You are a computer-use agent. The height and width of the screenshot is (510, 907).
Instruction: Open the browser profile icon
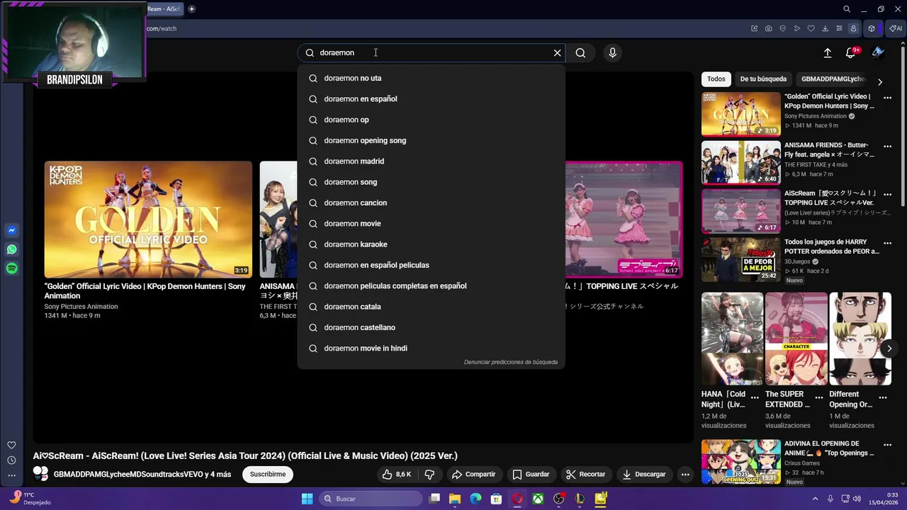point(853,28)
